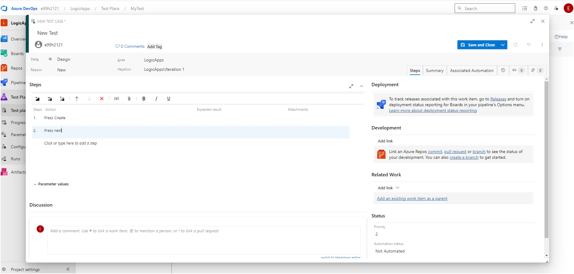Image resolution: width=574 pixels, height=274 pixels.
Task: Open Learn more about deployment status reporting
Action: [433, 111]
